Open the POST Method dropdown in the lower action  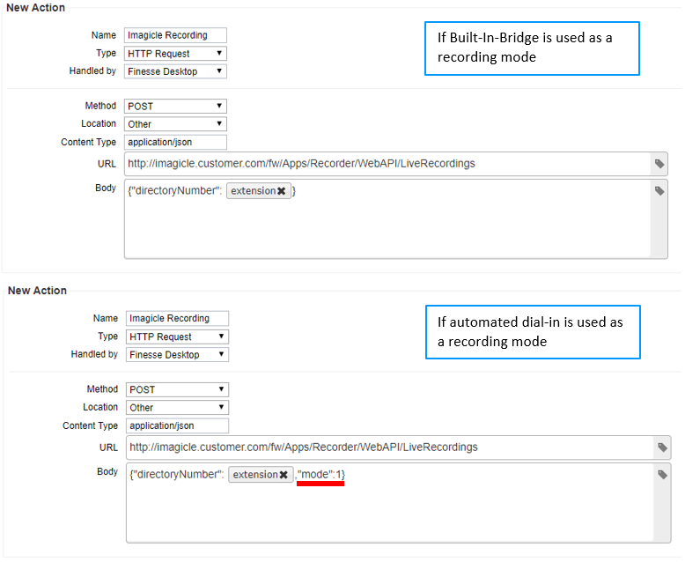pyautogui.click(x=177, y=389)
